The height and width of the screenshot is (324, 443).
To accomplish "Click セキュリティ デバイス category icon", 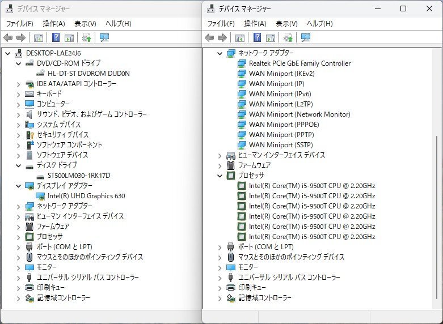I will coord(29,135).
